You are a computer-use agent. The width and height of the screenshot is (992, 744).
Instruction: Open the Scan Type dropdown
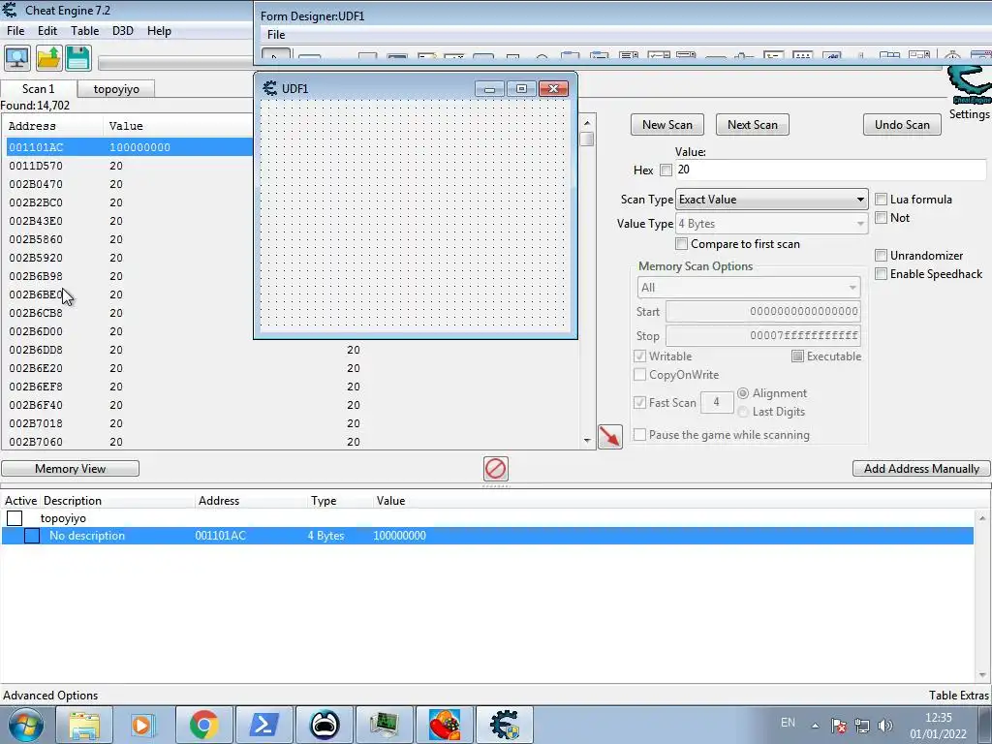[x=772, y=200]
